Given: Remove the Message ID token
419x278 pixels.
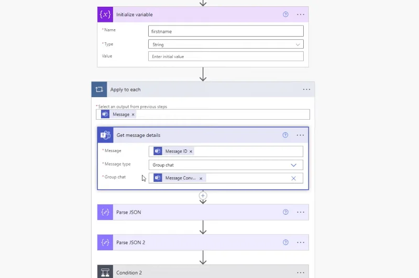Looking at the screenshot, I should (x=191, y=152).
